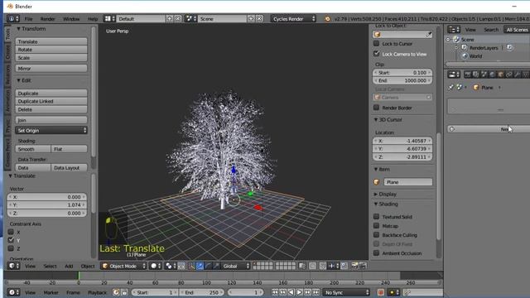Open the Cycles Render engine dropdown
530x298 pixels.
(x=293, y=19)
